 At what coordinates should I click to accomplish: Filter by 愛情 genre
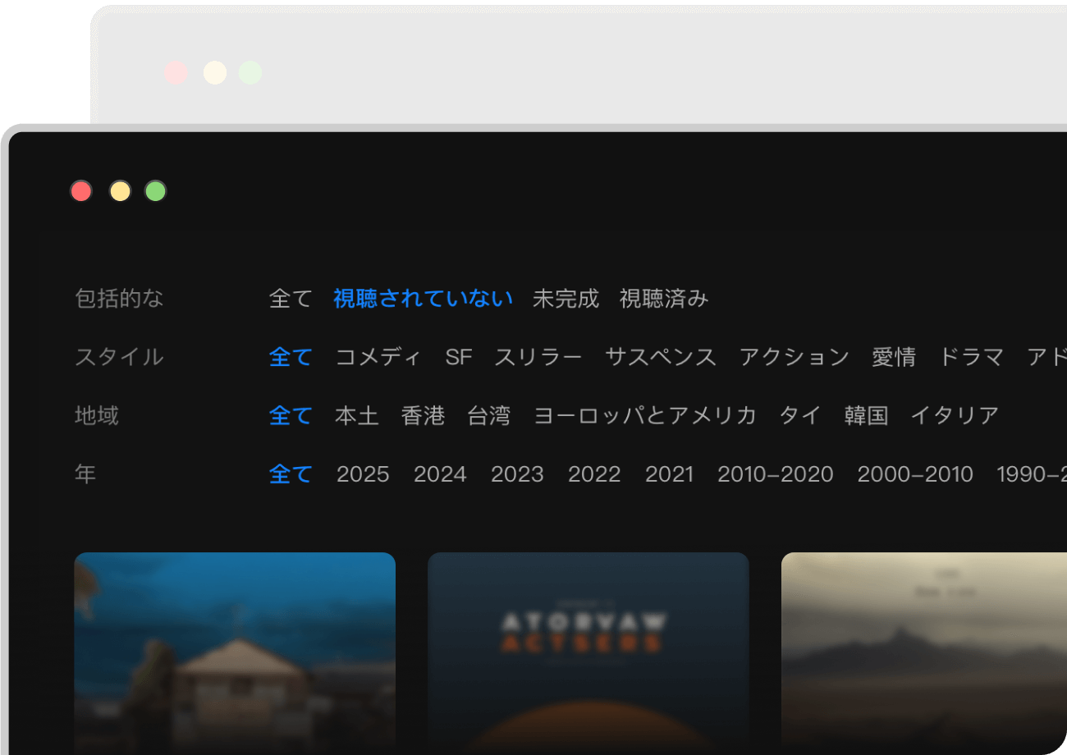click(x=893, y=357)
